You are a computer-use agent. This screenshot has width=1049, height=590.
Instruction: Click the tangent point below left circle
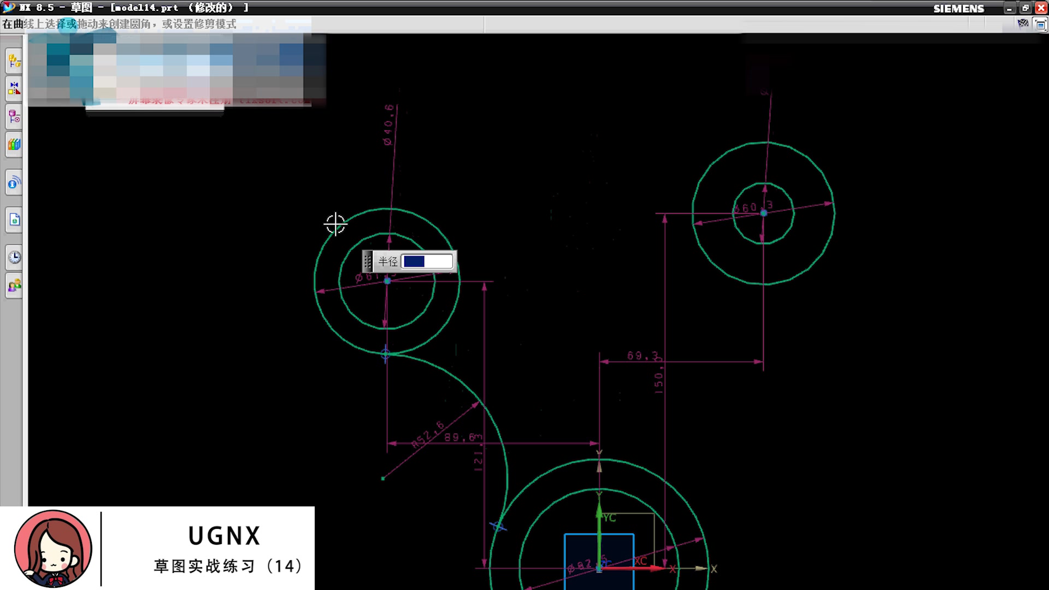click(x=386, y=354)
